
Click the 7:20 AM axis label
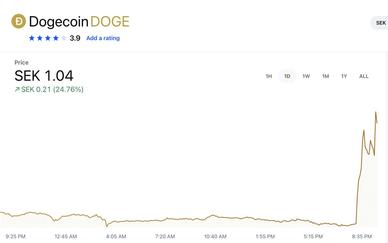pyautogui.click(x=165, y=237)
